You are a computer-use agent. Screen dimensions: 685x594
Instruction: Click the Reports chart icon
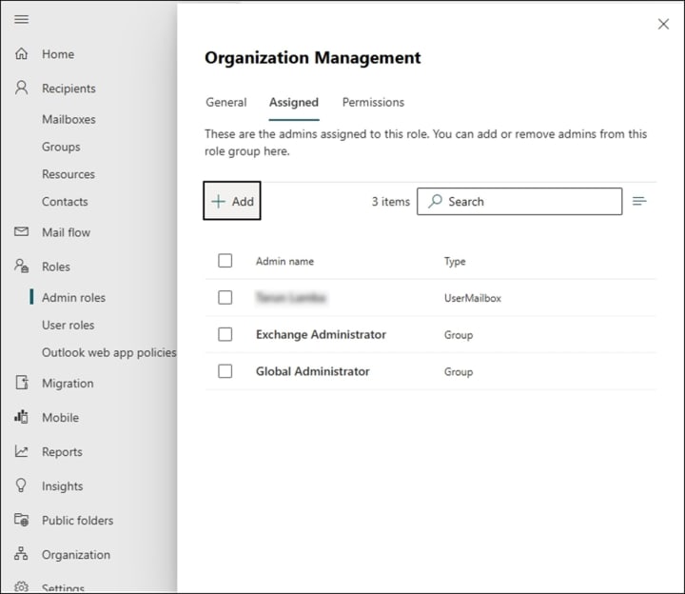pos(21,451)
